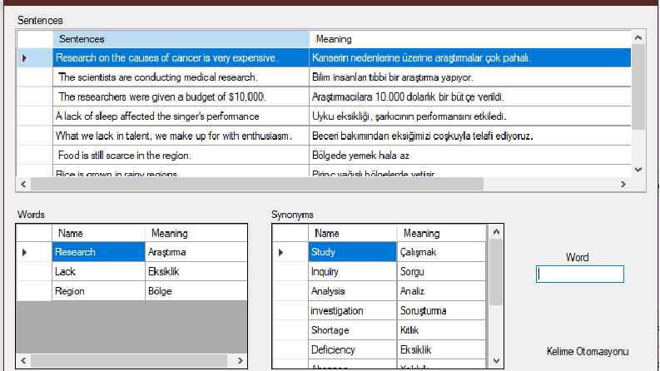This screenshot has width=660, height=371.
Task: Click Words grid horizontal scroll left arrow
Action: pyautogui.click(x=23, y=360)
